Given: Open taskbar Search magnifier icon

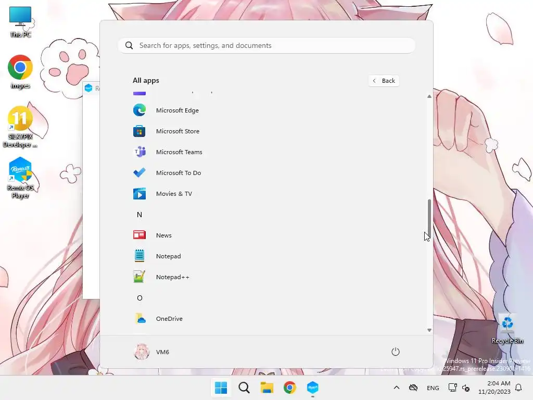Looking at the screenshot, I should pos(244,387).
